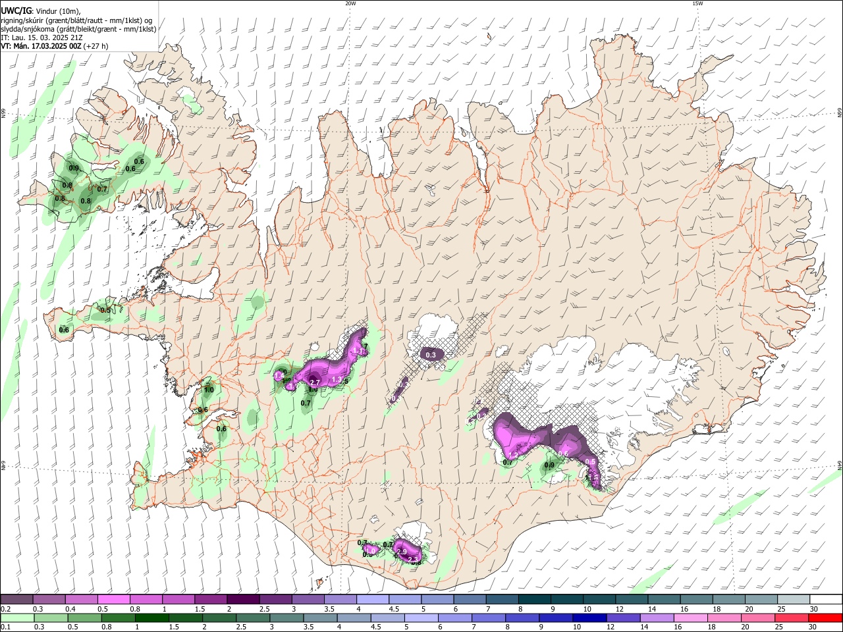Click the 'slydda/snjókoma' legend description line

[78, 29]
